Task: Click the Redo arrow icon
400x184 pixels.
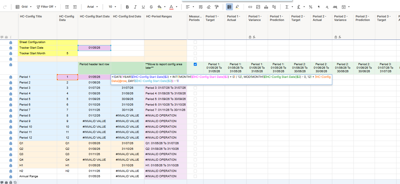Action: (4, 7)
